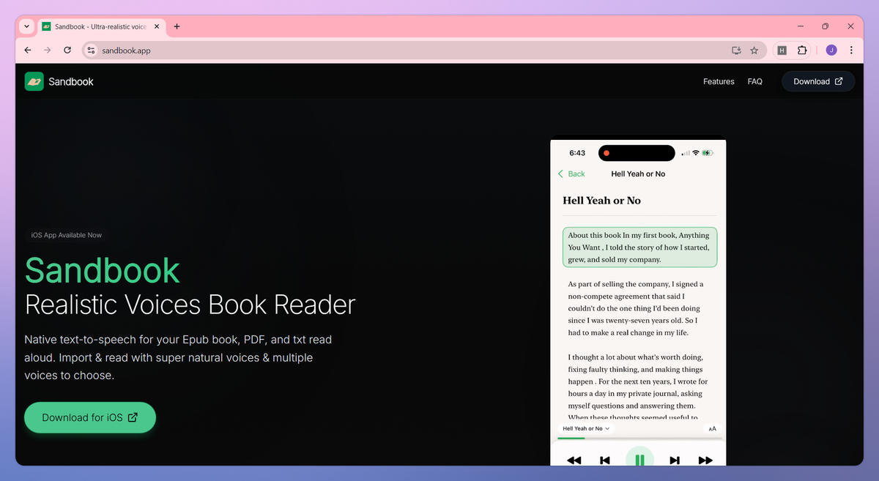Viewport: 879px width, 481px height.
Task: Click the Download button in header
Action: [x=818, y=81]
